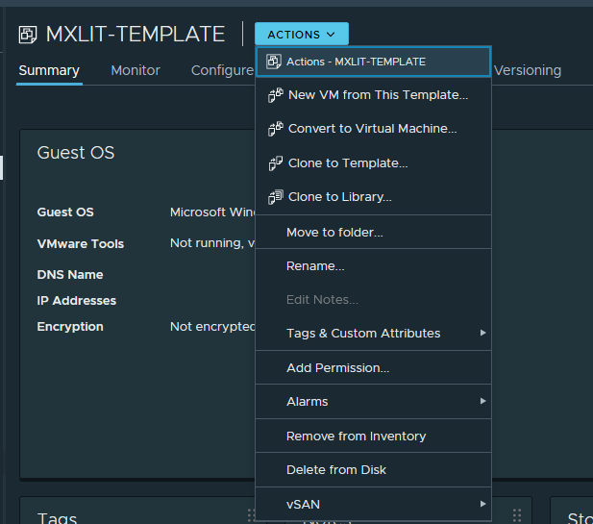
Task: Select Add Permission menu item
Action: click(x=337, y=367)
